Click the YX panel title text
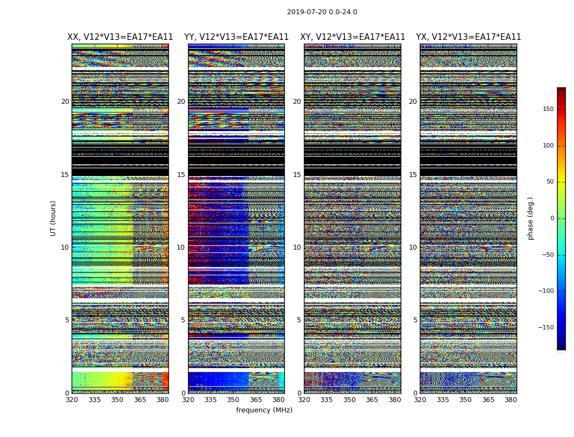The height and width of the screenshot is (437, 574). point(468,37)
